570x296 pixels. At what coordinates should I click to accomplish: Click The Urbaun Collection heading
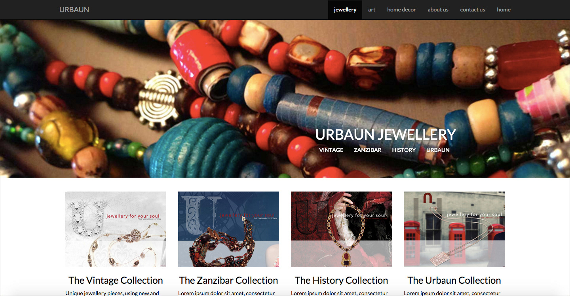pos(454,280)
